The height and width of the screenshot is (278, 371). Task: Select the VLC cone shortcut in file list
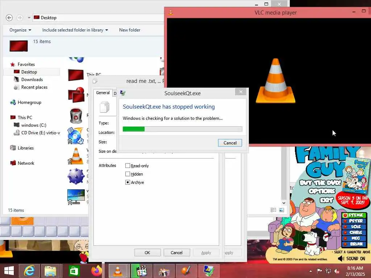(x=76, y=156)
